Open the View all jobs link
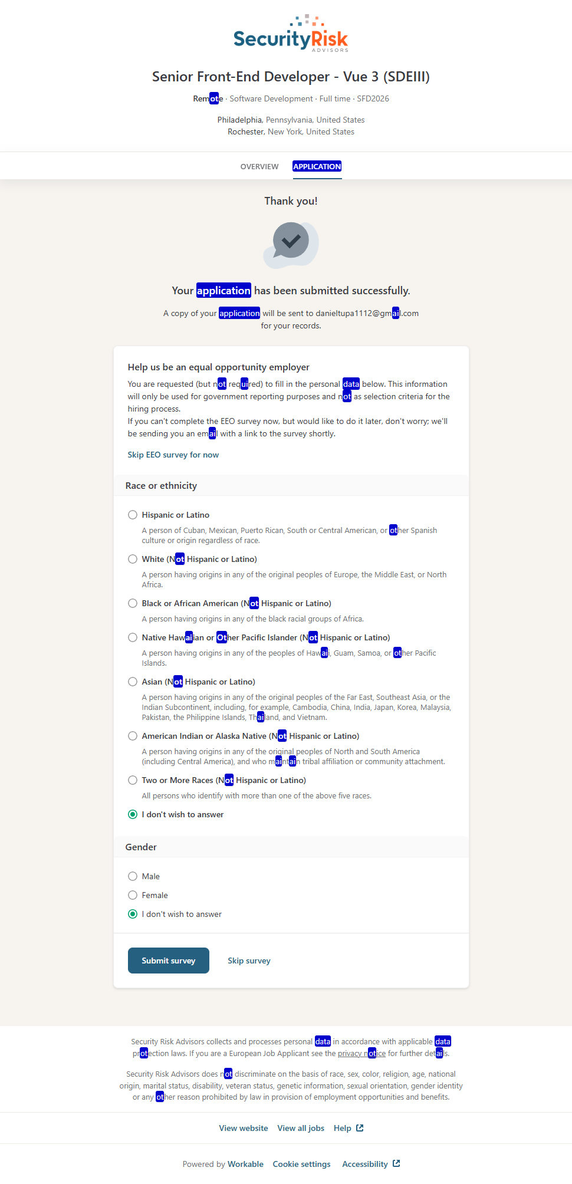572x1184 pixels. point(301,1128)
